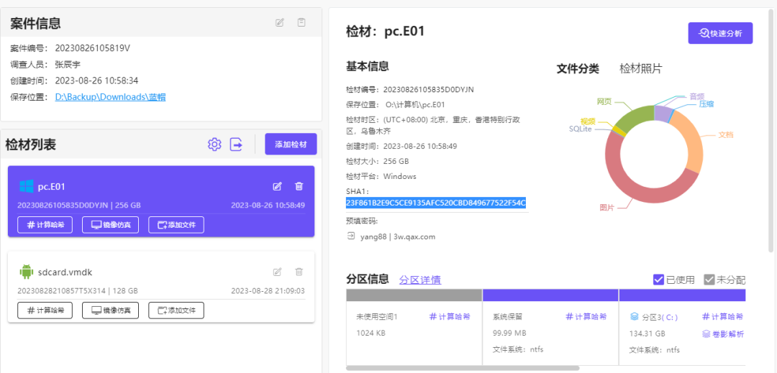Delete the sdcard.vmdk evidence entry
The width and height of the screenshot is (777, 373).
[299, 272]
